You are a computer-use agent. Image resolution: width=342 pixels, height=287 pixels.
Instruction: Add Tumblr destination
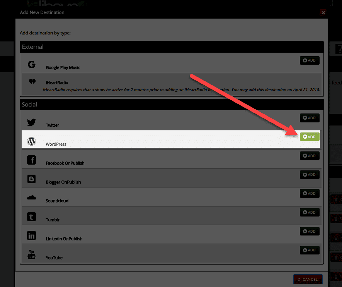tap(310, 212)
